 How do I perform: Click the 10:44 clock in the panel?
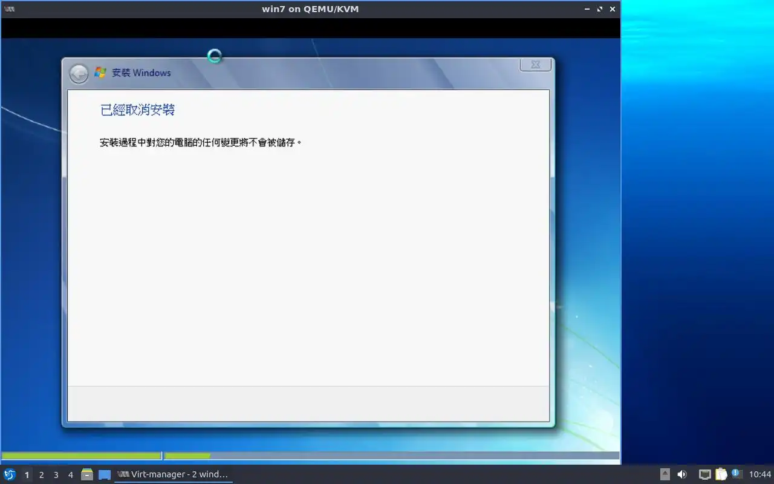coord(760,474)
